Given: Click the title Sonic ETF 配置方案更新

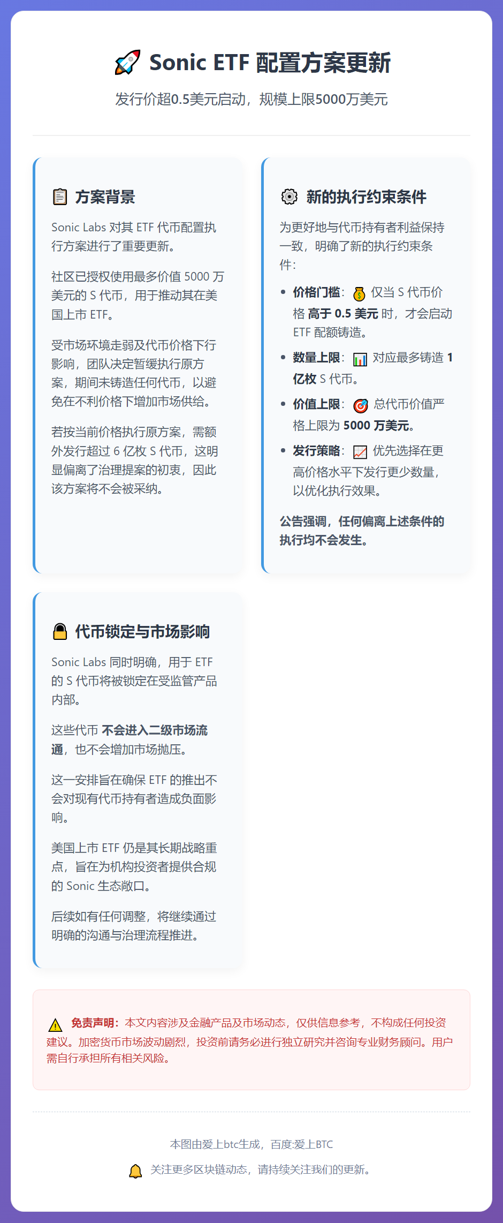Looking at the screenshot, I should click(270, 63).
